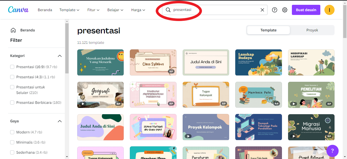347x159 pixels.
Task: Play the Geografi template video
Action: (x=83, y=104)
